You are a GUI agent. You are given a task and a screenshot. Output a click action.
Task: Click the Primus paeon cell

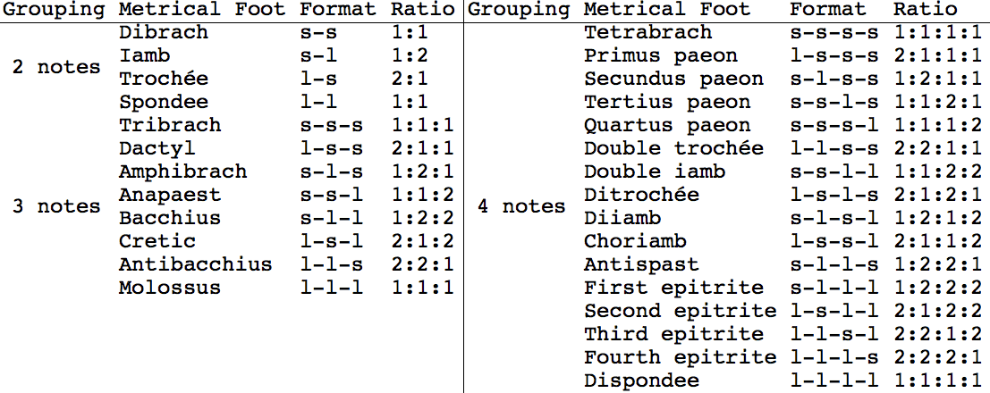click(x=661, y=56)
